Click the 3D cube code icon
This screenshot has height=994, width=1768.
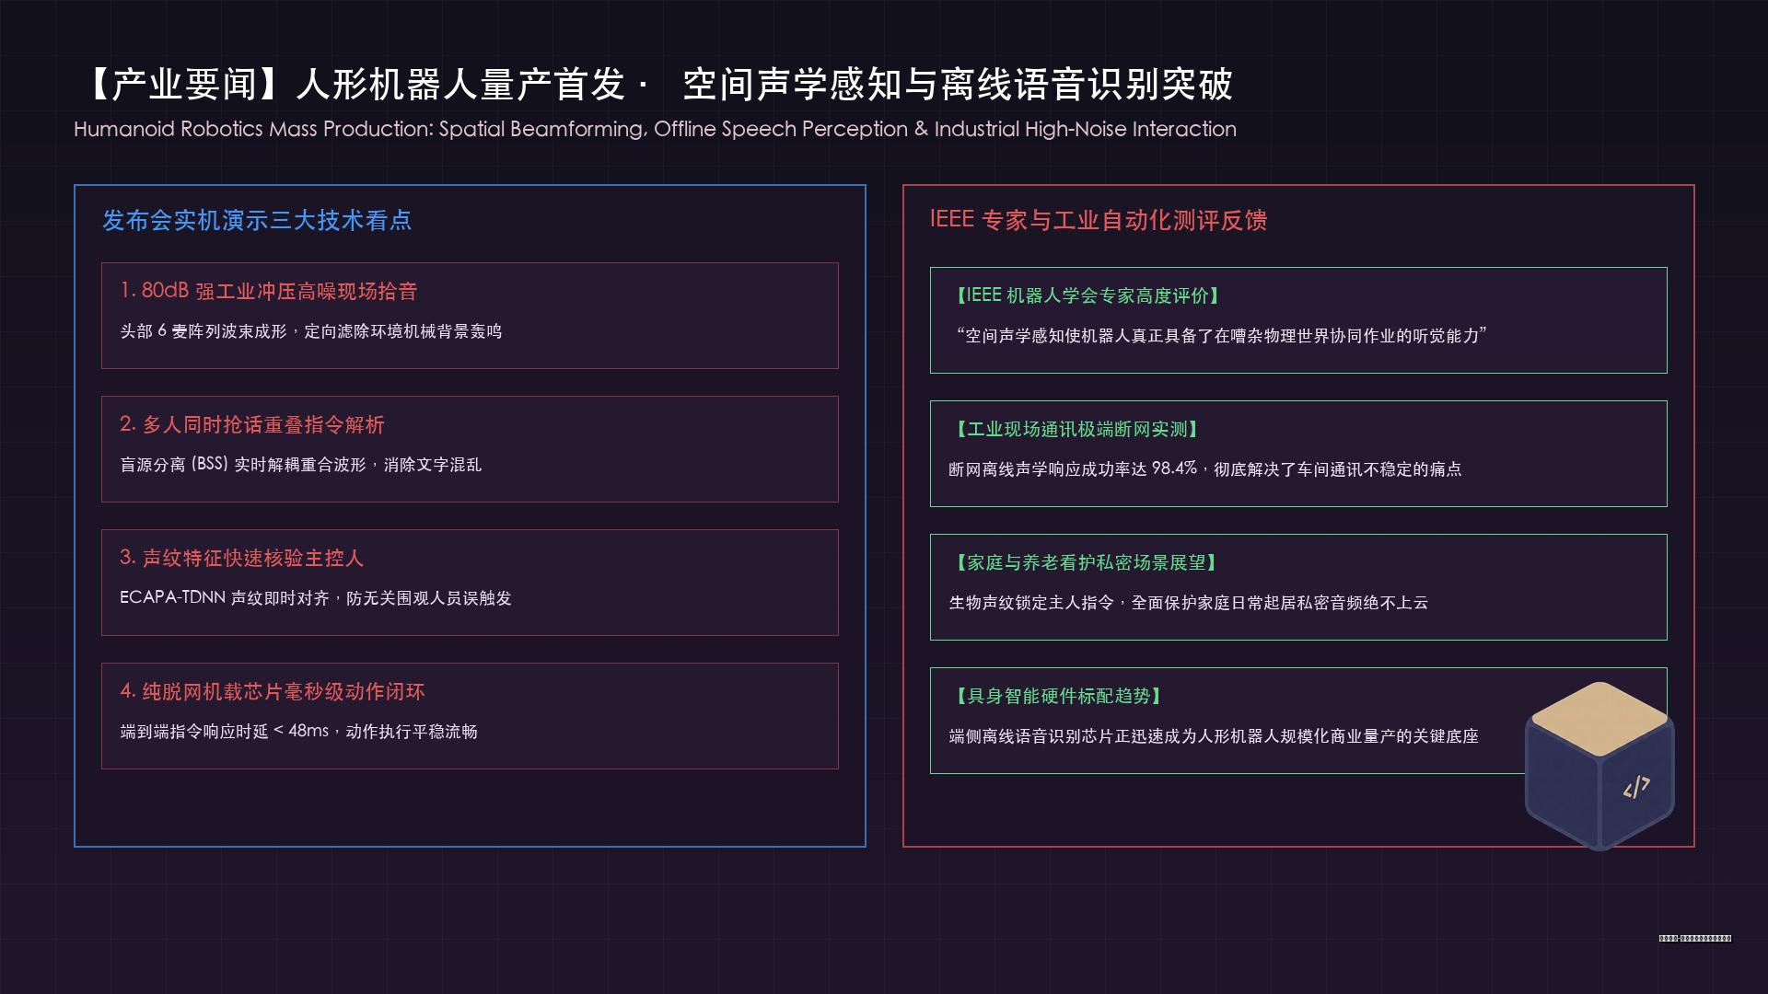1599,766
